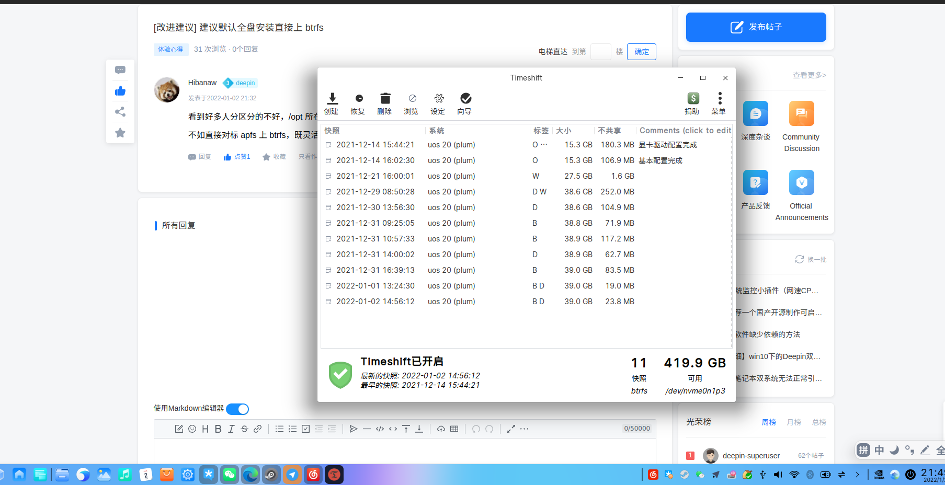Click the 确定 jump-to-floor button
The image size is (945, 485).
642,52
